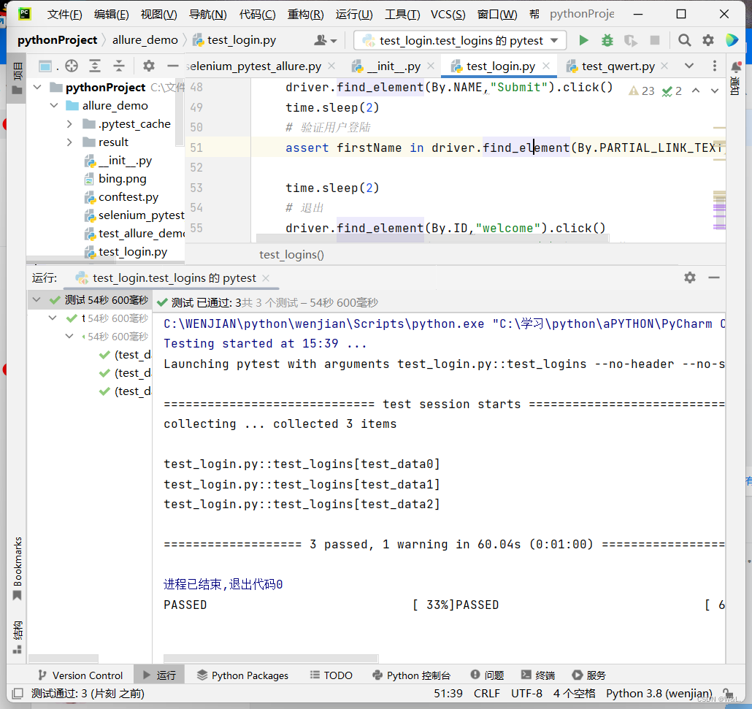Open Search Everywhere magnifier icon
Image resolution: width=752 pixels, height=709 pixels.
[x=684, y=40]
